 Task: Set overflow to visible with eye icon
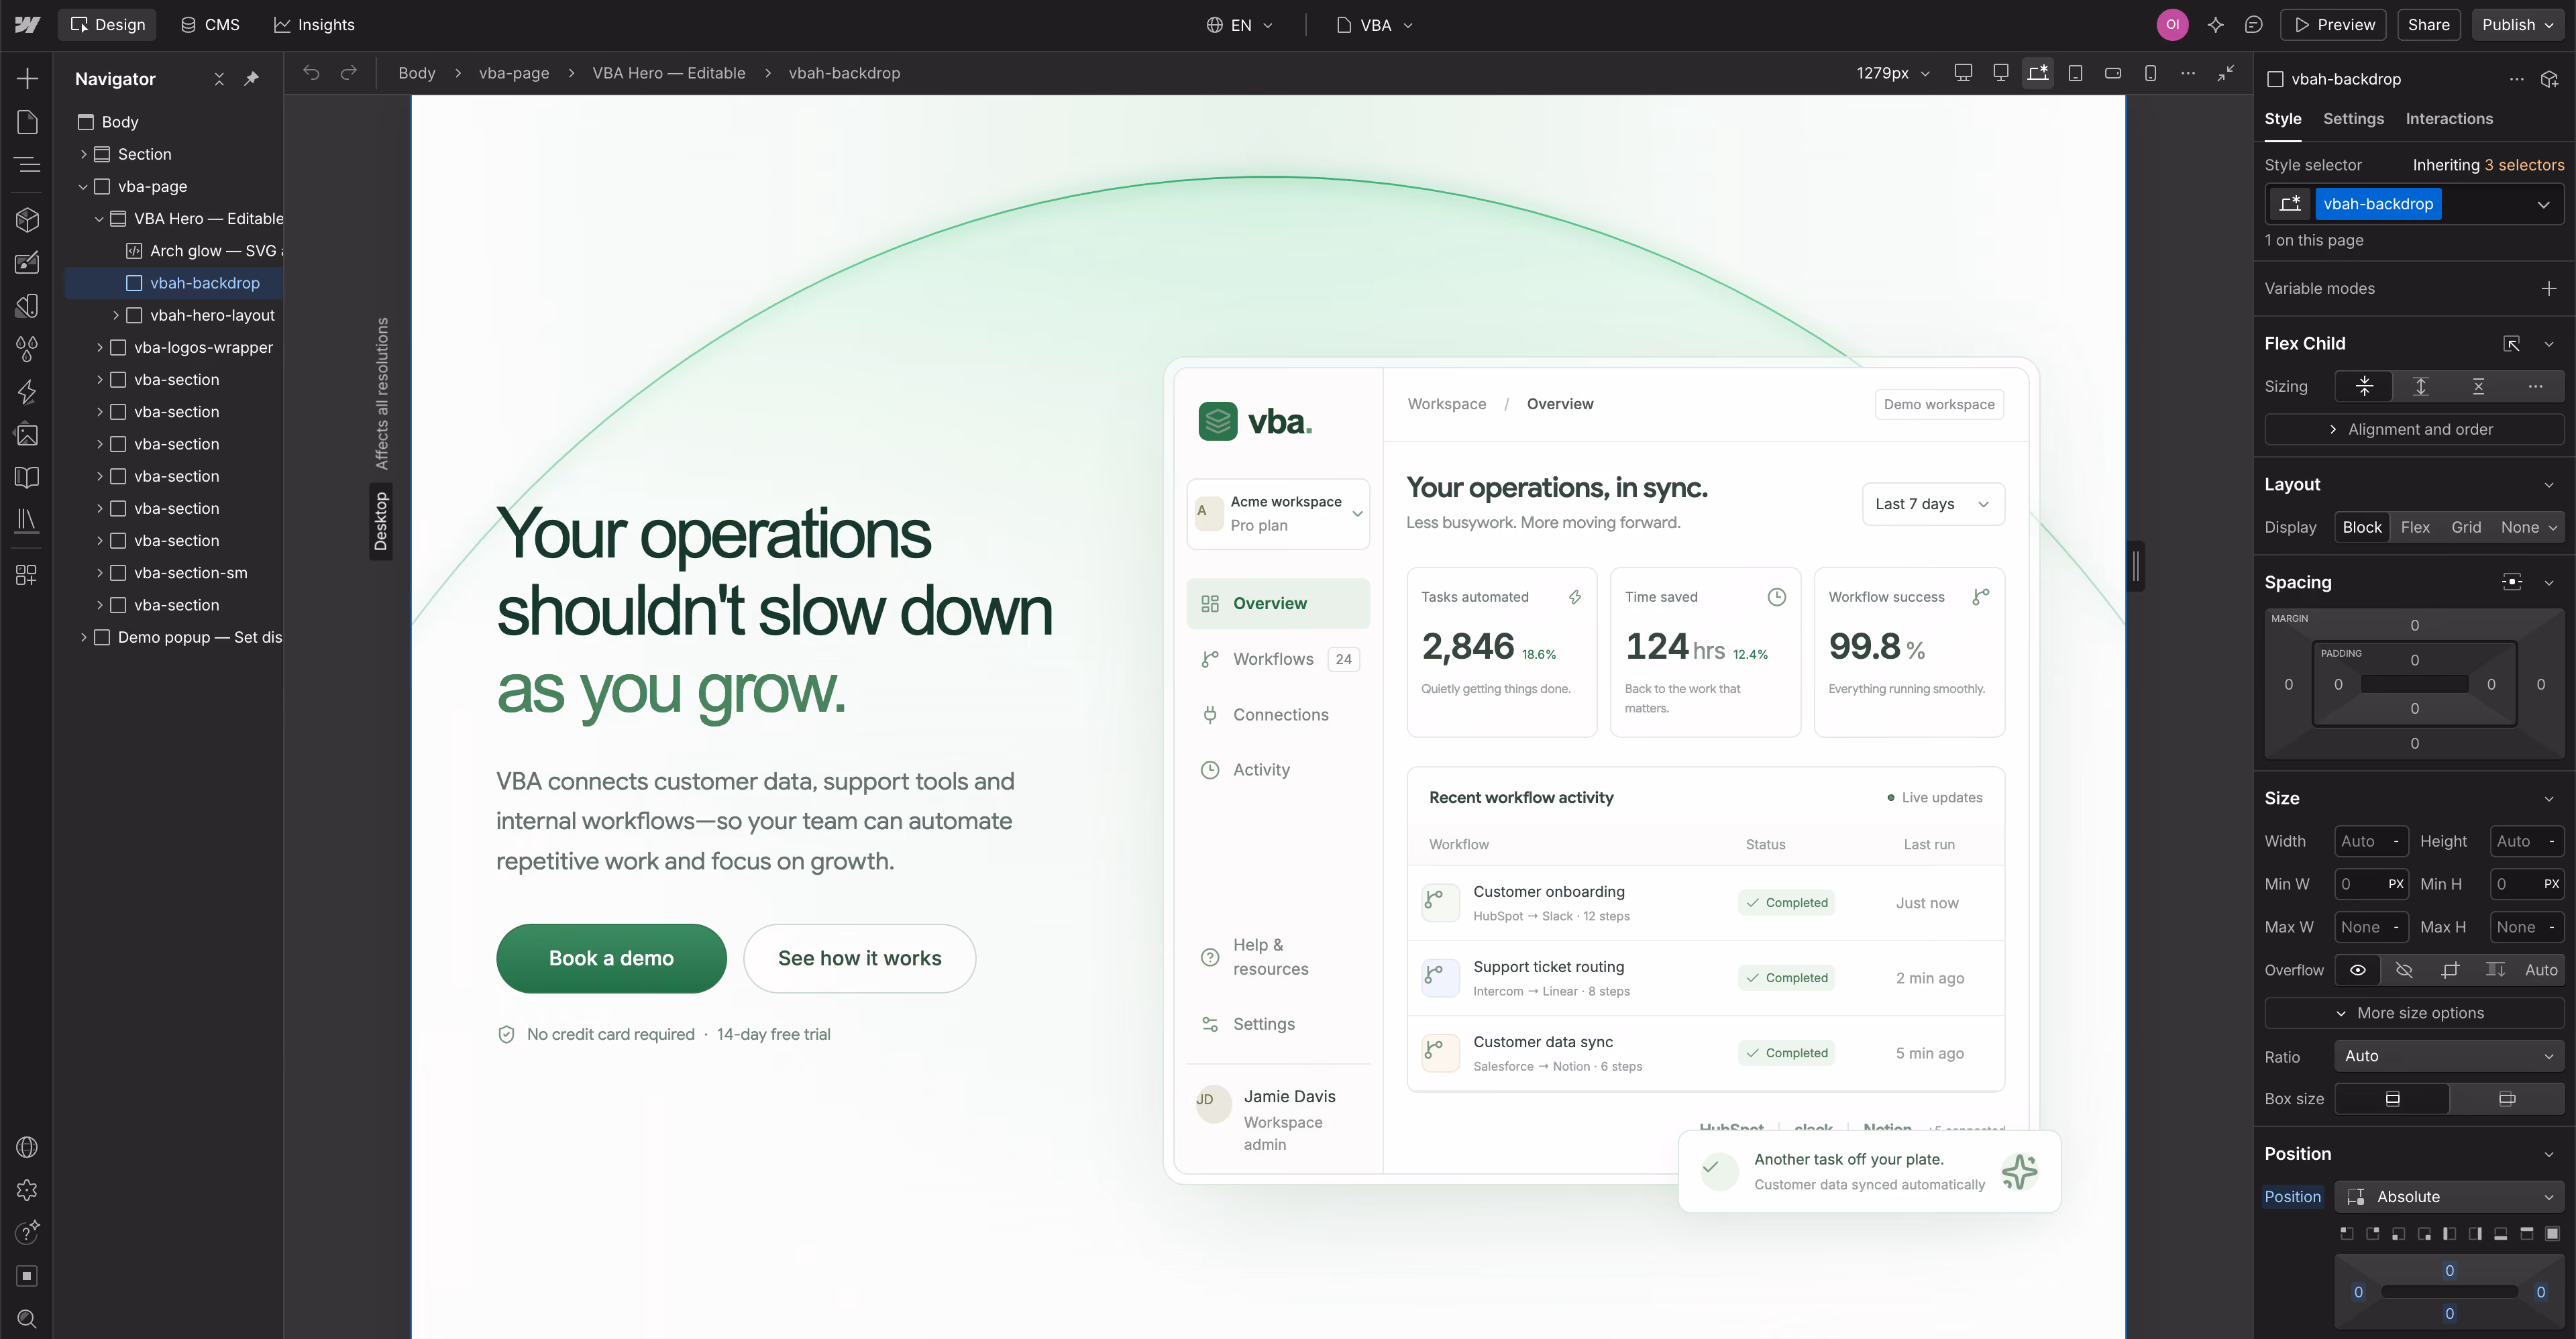point(2358,970)
